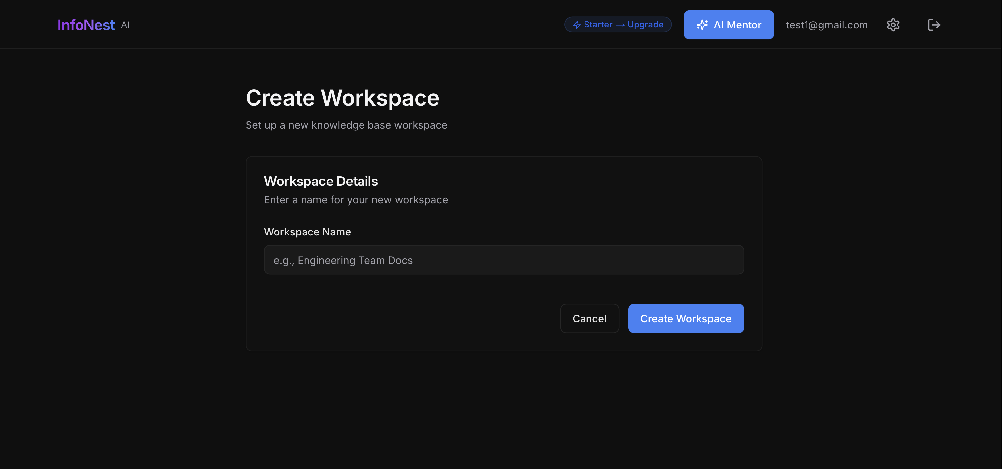Click the Workspace Name field label
The width and height of the screenshot is (1002, 469).
tap(307, 232)
